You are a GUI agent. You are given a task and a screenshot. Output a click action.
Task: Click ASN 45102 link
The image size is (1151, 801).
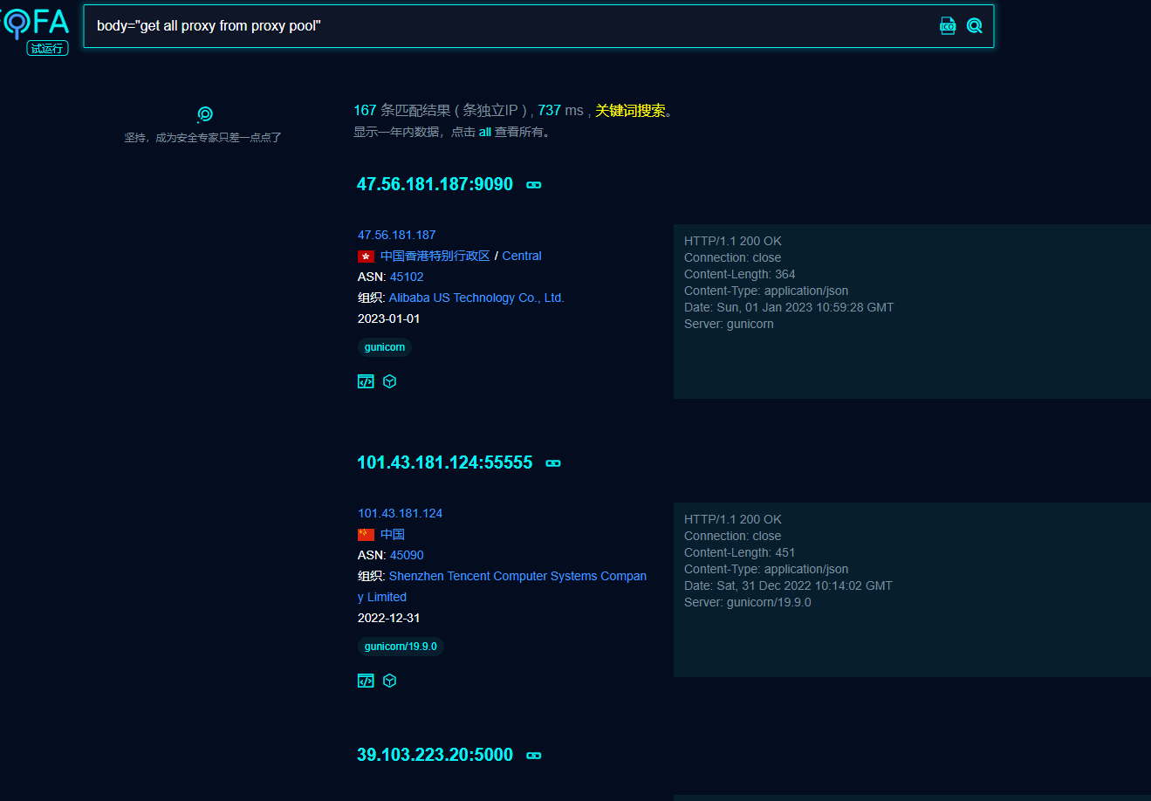point(407,277)
